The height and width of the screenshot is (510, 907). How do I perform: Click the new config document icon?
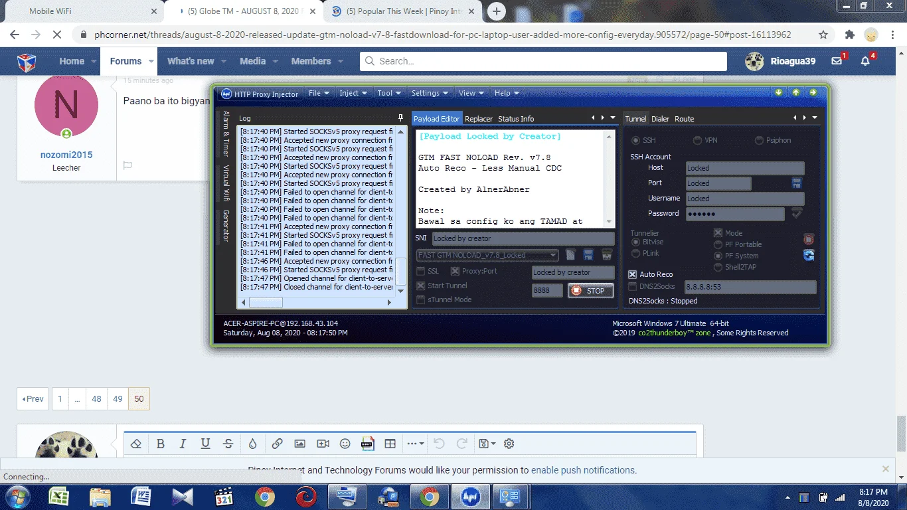570,255
